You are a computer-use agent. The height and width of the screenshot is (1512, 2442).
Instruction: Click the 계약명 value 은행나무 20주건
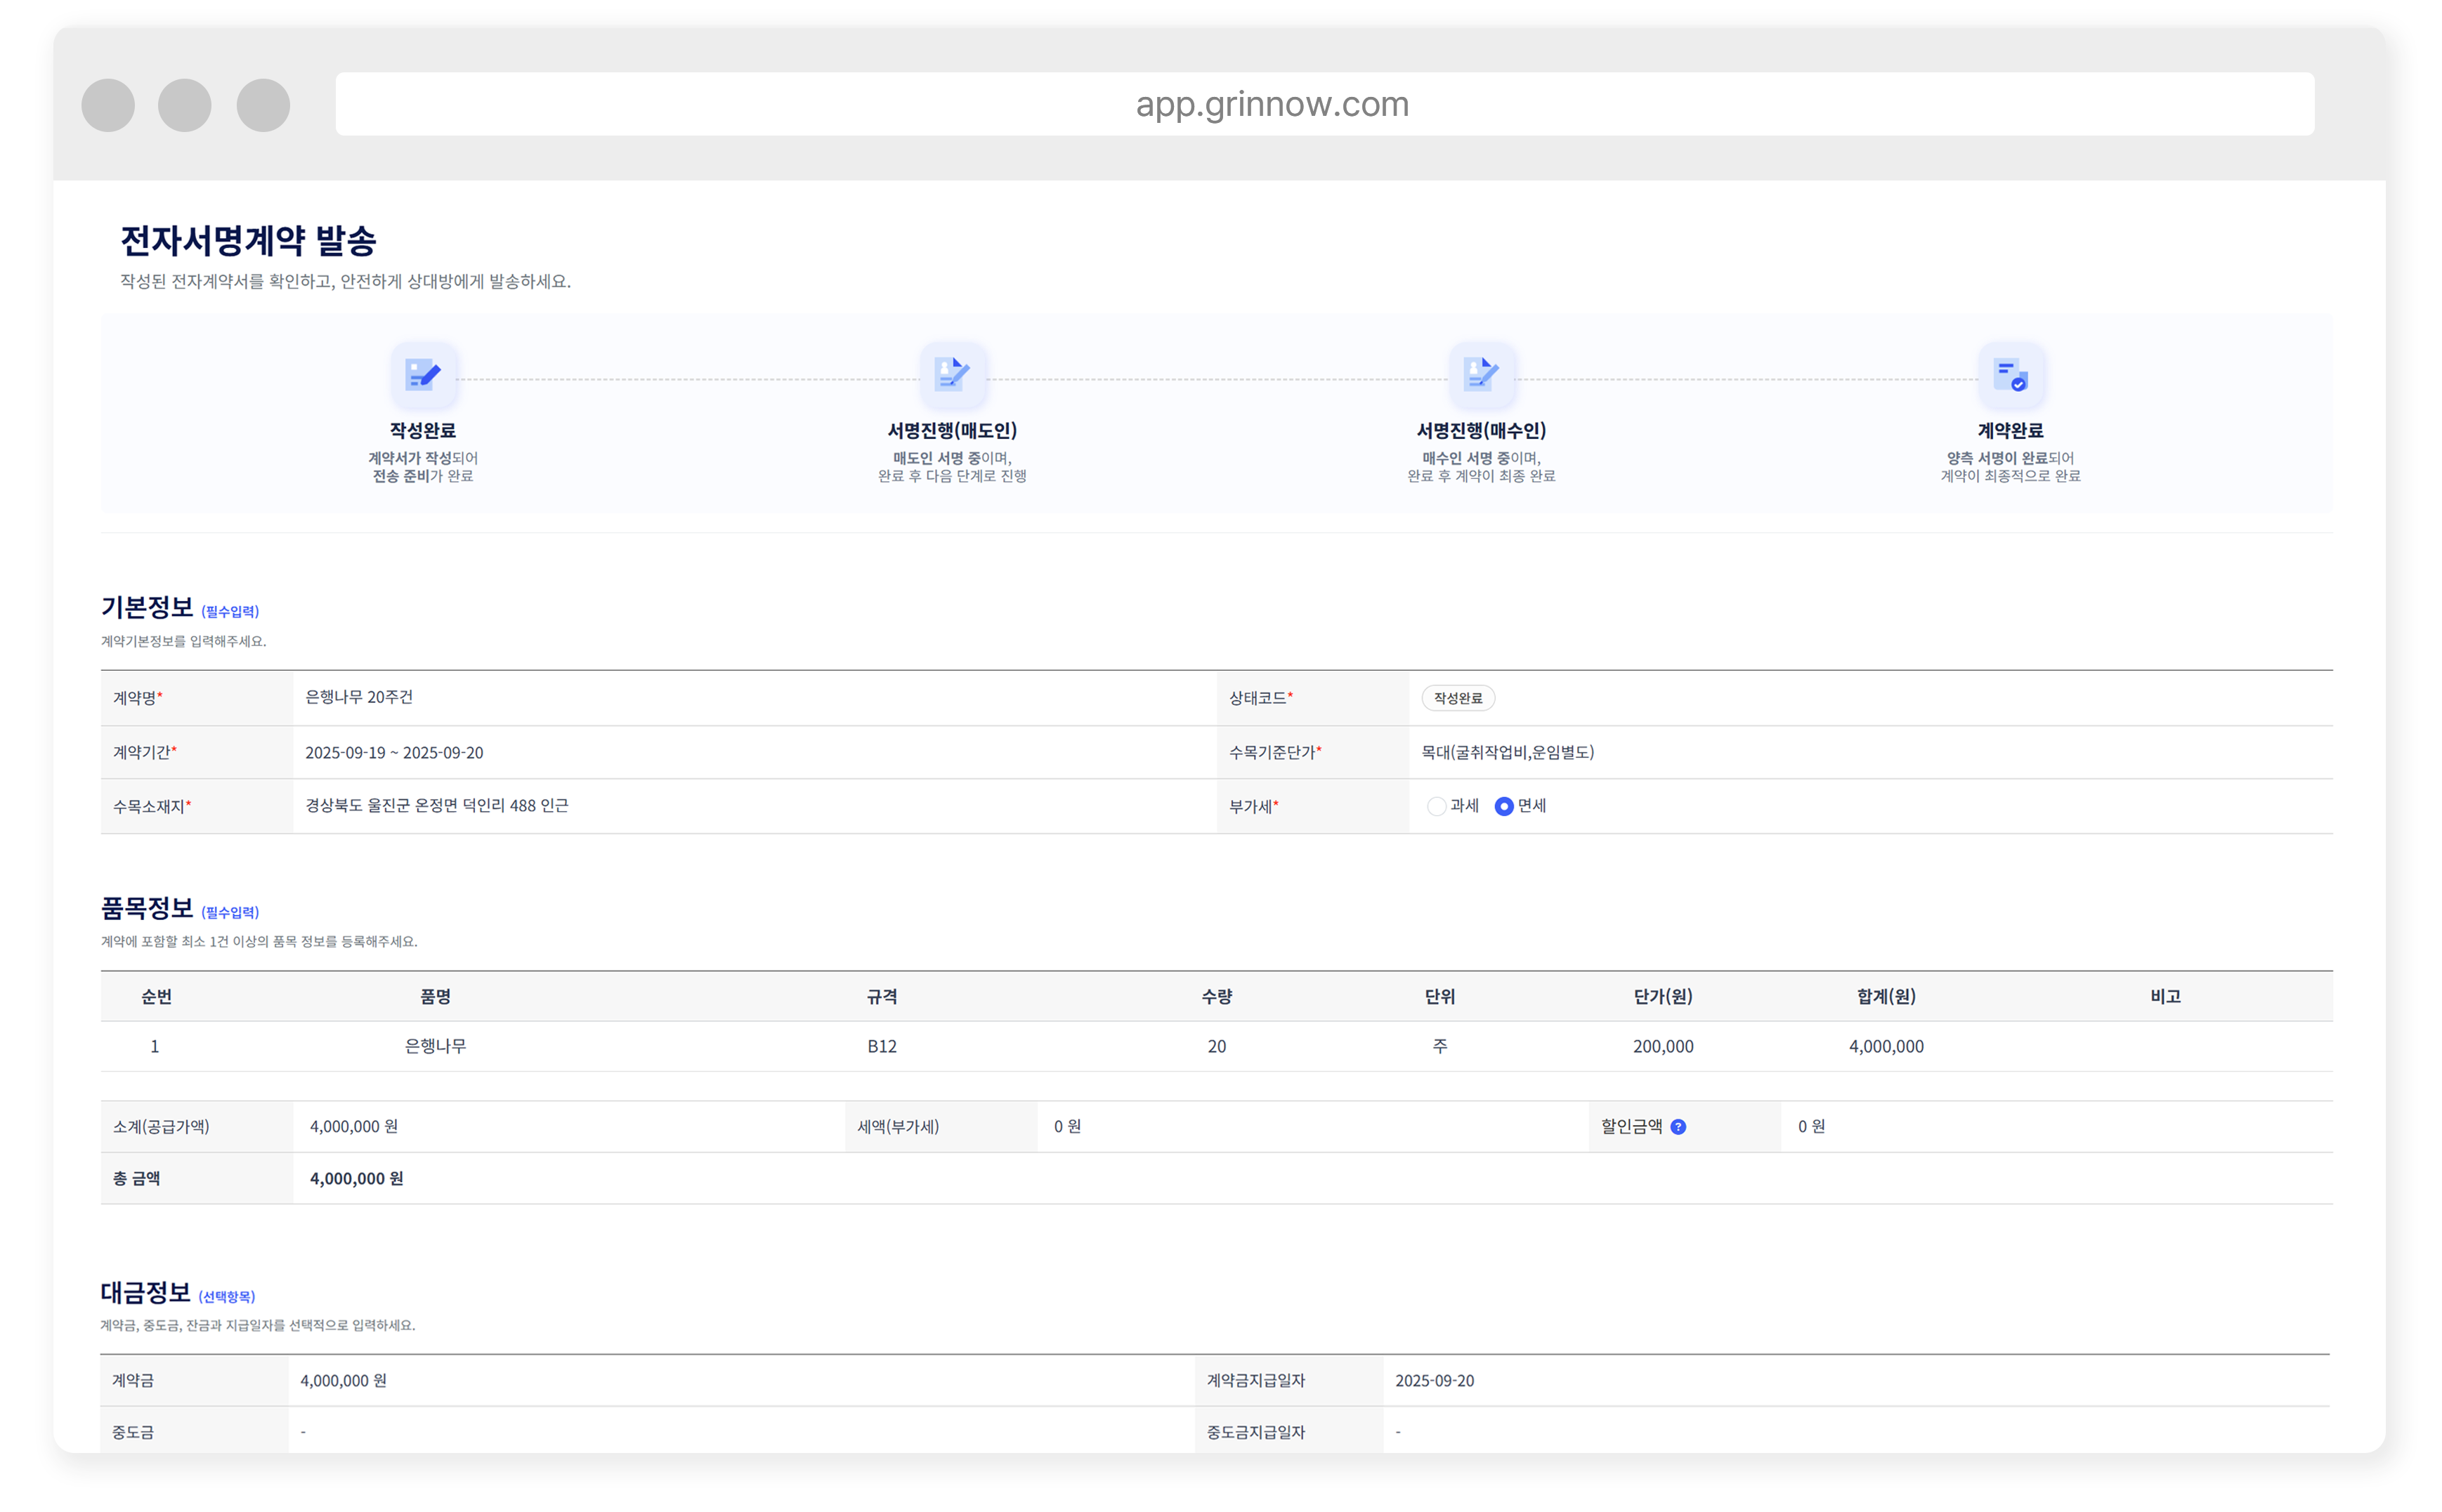pos(359,697)
